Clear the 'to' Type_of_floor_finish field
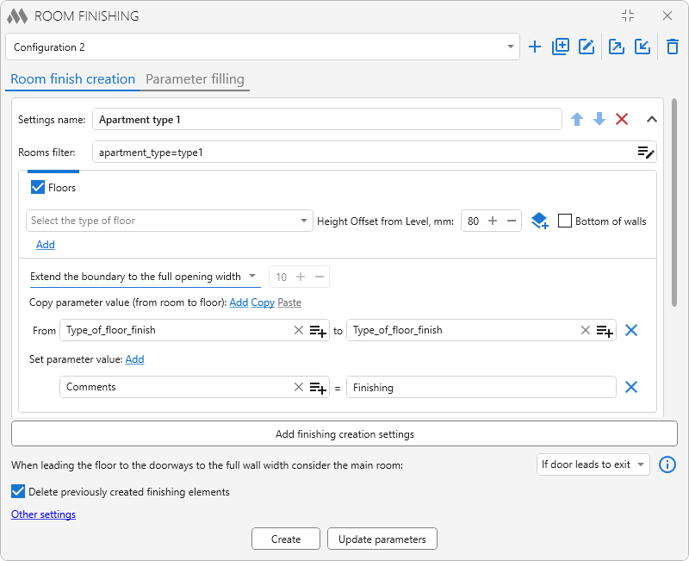689x561 pixels. click(x=586, y=330)
